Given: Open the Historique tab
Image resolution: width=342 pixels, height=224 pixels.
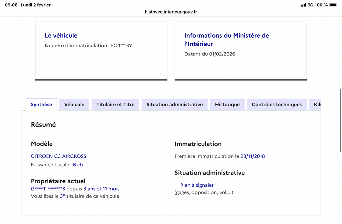Looking at the screenshot, I should [227, 104].
